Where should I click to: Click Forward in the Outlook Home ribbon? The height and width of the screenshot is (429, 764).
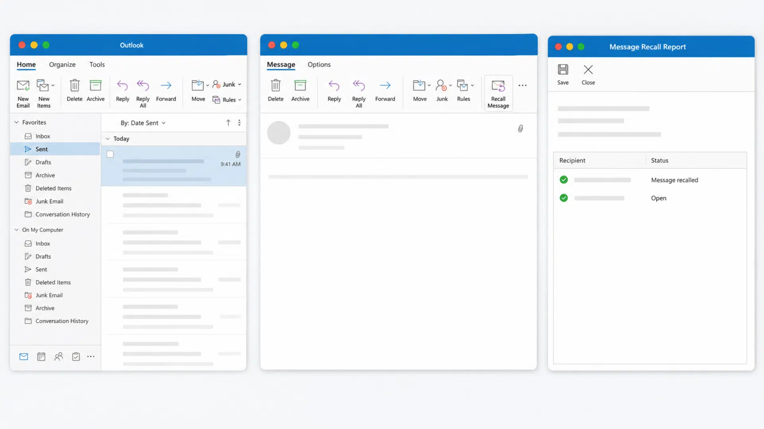(166, 91)
